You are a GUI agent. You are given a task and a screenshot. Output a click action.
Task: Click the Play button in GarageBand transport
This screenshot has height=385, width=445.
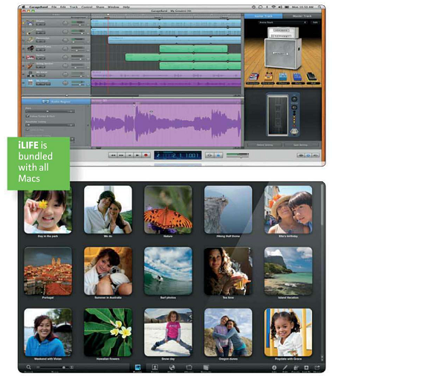click(137, 155)
